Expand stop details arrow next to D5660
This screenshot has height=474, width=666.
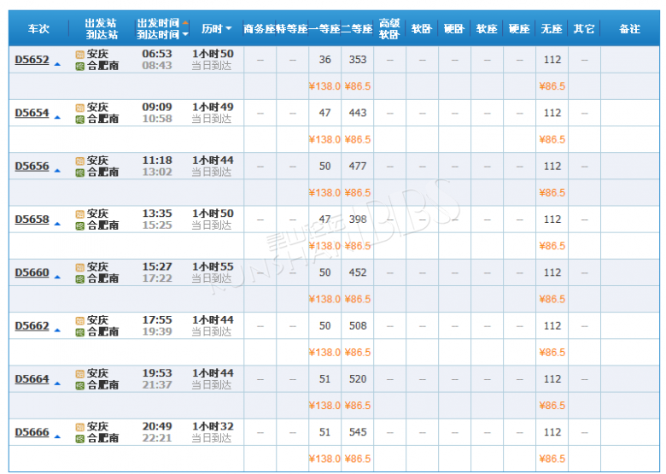[x=57, y=275]
